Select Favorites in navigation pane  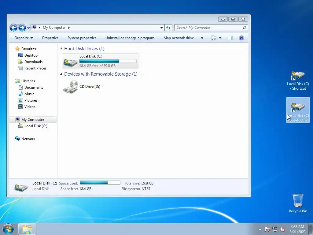click(28, 49)
